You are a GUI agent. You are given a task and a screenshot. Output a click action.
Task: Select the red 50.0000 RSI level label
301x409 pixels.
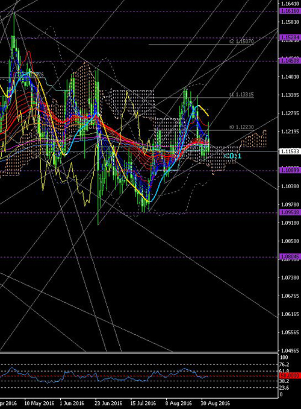click(x=290, y=376)
